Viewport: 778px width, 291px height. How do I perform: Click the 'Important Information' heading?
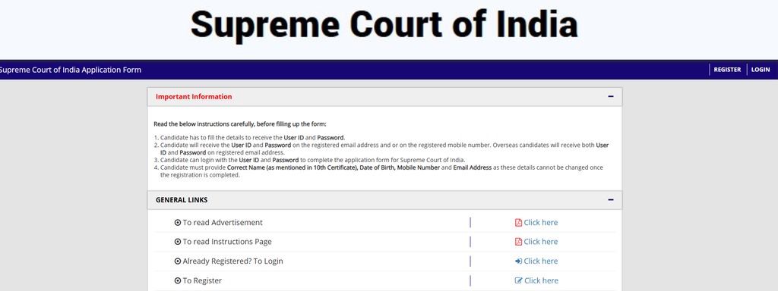point(194,96)
